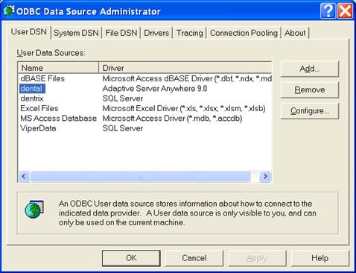Screen dimensions: 356x273
Task: Select the ViperData data source
Action: point(38,128)
